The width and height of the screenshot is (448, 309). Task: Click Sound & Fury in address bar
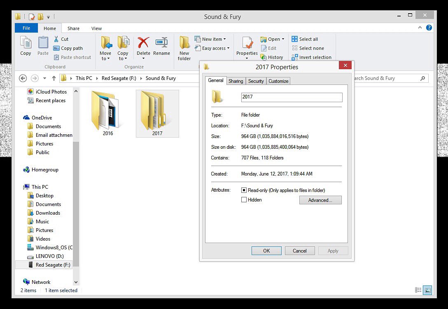coord(161,78)
